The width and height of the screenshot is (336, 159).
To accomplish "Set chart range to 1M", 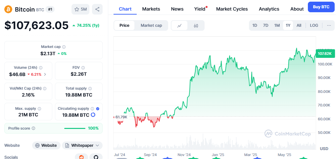I will (x=277, y=25).
